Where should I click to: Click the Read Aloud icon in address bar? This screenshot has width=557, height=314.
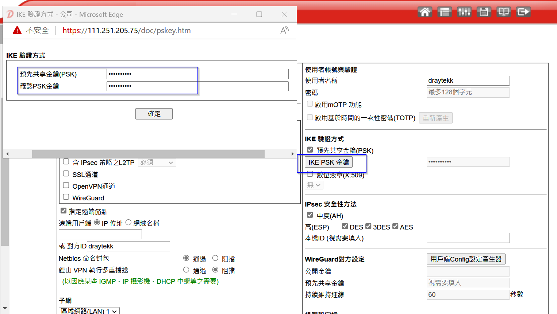[284, 31]
